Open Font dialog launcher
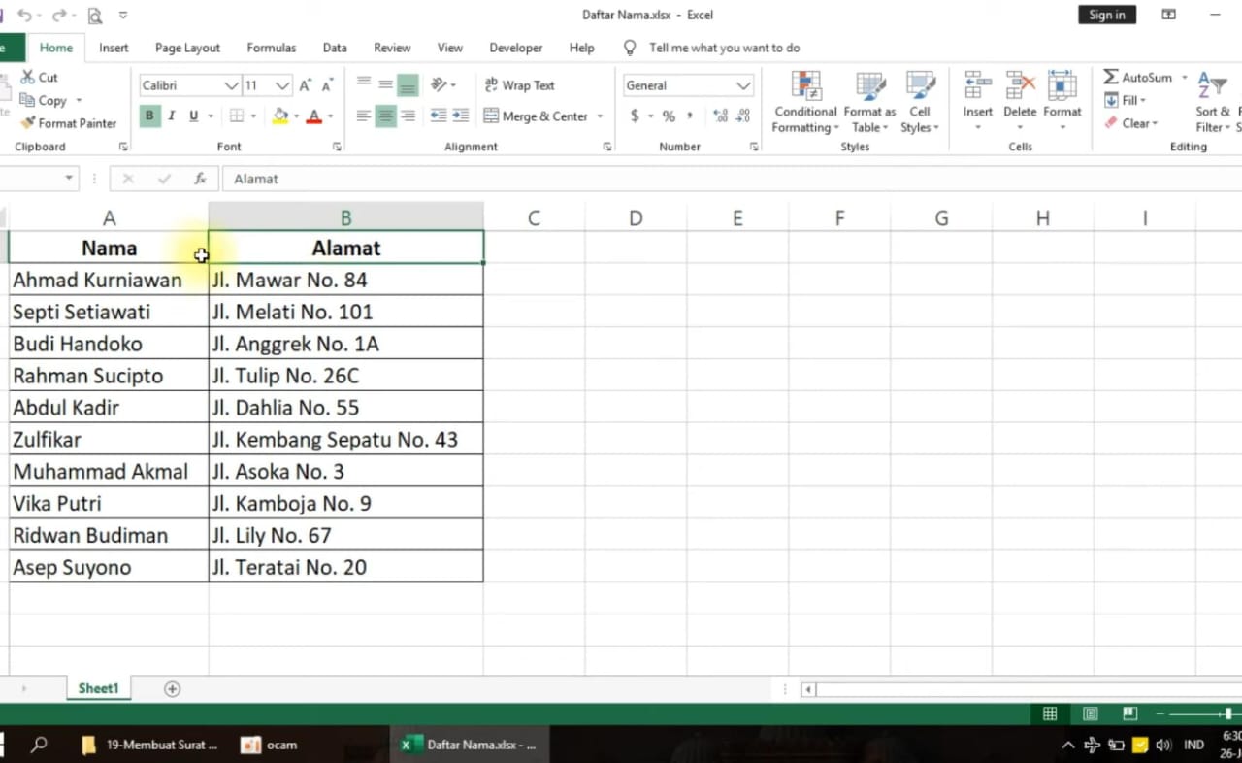Image resolution: width=1242 pixels, height=763 pixels. point(337,147)
